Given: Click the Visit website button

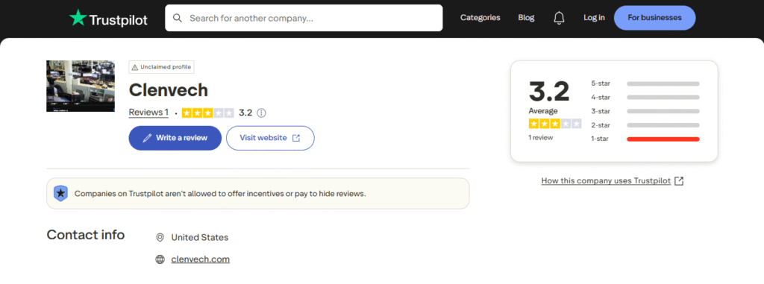Looking at the screenshot, I should click(x=270, y=138).
